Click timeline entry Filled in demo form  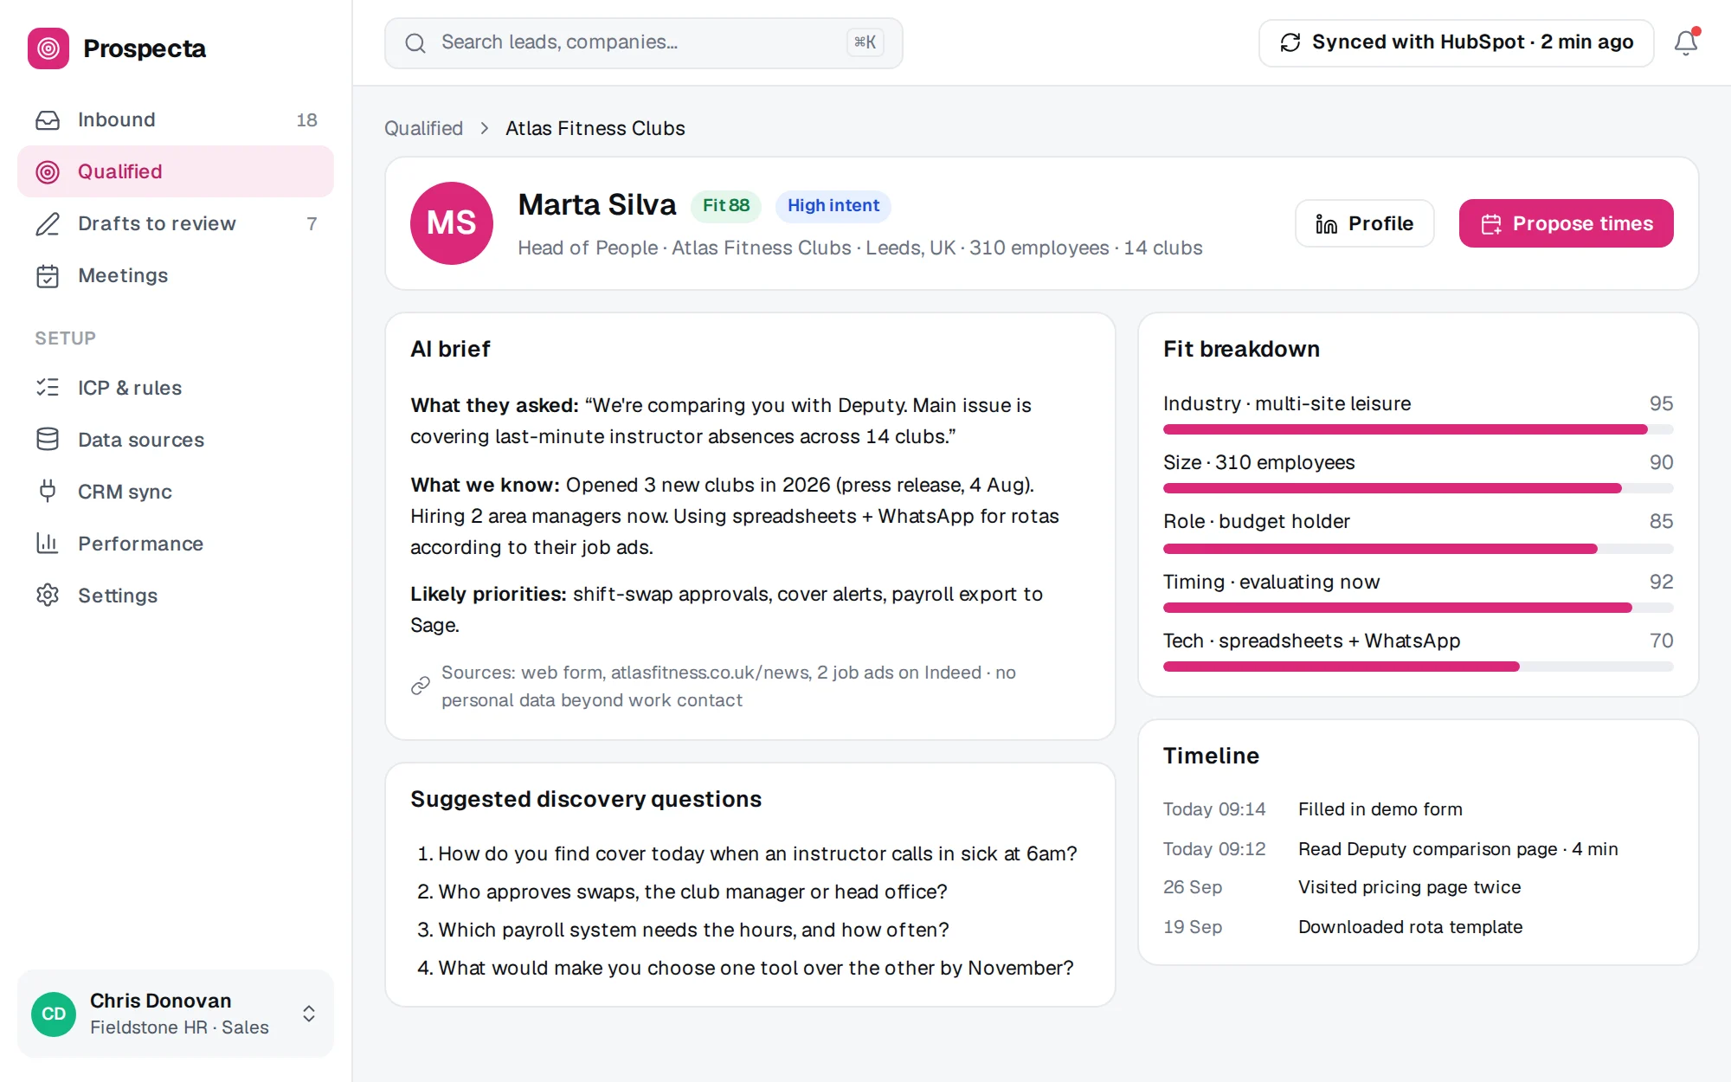[x=1380, y=809]
